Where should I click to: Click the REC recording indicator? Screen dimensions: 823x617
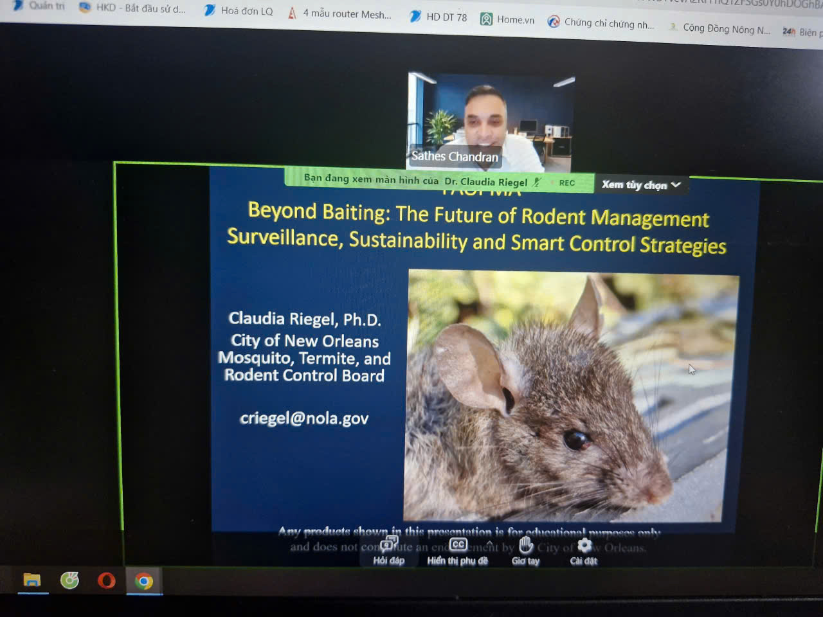(x=566, y=183)
